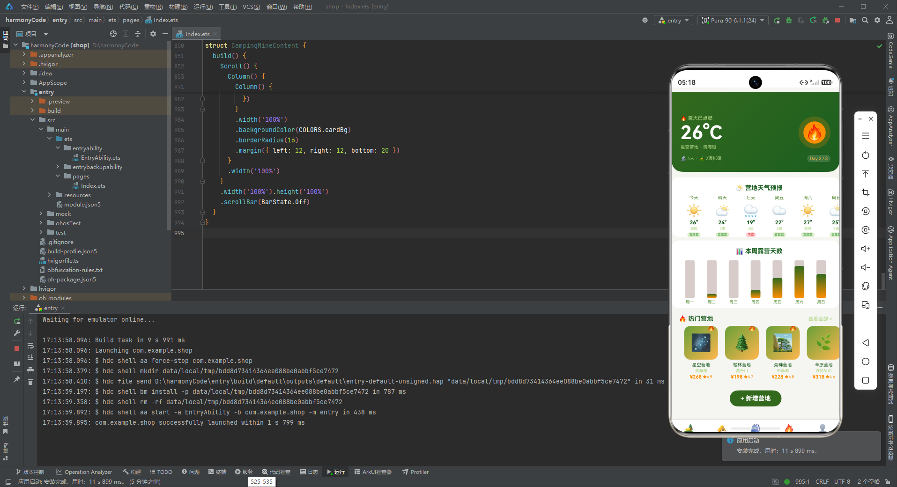Screen dimensions: 897x487
Task: Stop the running app using the red square
Action: point(838,20)
